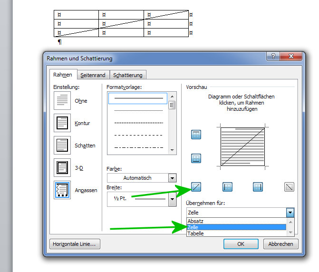Viewport: 319px width, 272px height.
Task: Open the Rahmen tab
Action: pos(63,75)
